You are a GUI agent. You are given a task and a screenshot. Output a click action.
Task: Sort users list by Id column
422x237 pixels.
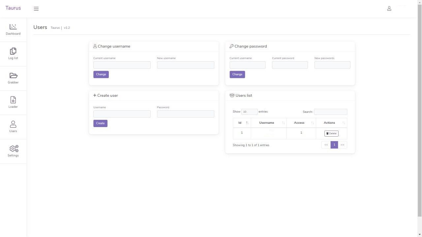point(242,123)
